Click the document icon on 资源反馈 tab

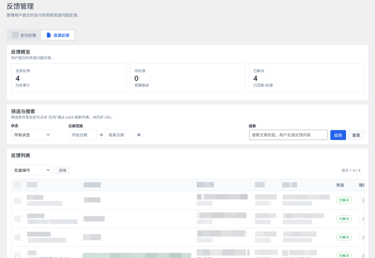pos(48,35)
